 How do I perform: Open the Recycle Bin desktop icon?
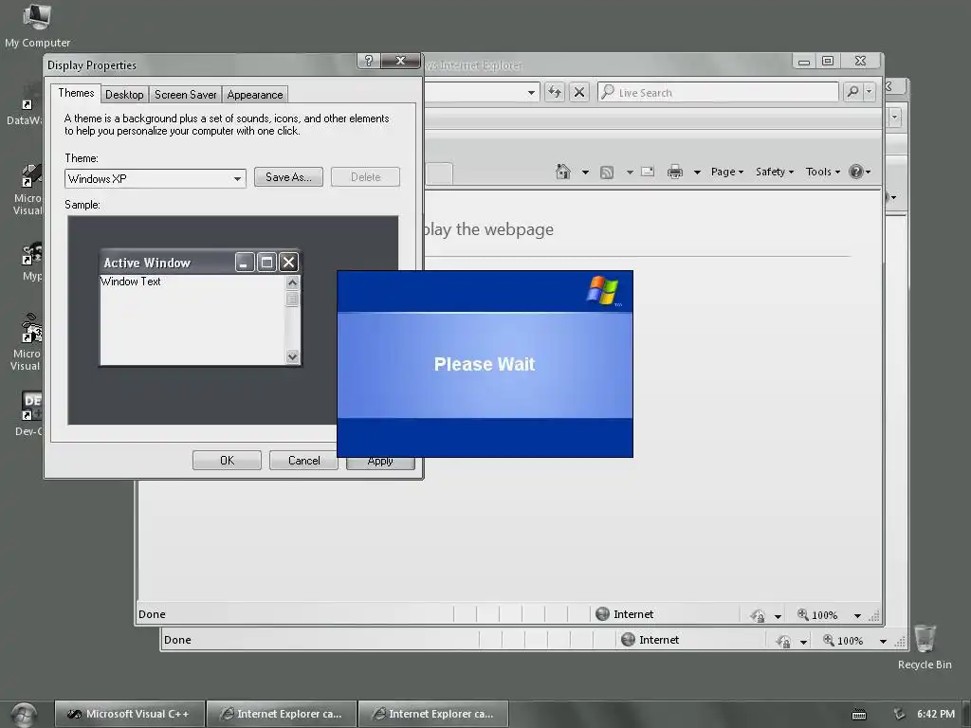pos(925,646)
